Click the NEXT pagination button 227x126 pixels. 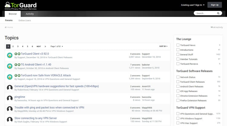[x=39, y=46]
